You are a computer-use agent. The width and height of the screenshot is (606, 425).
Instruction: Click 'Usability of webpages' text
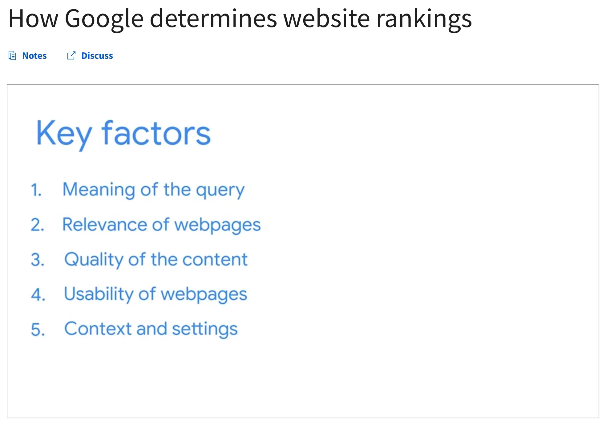pyautogui.click(x=156, y=294)
